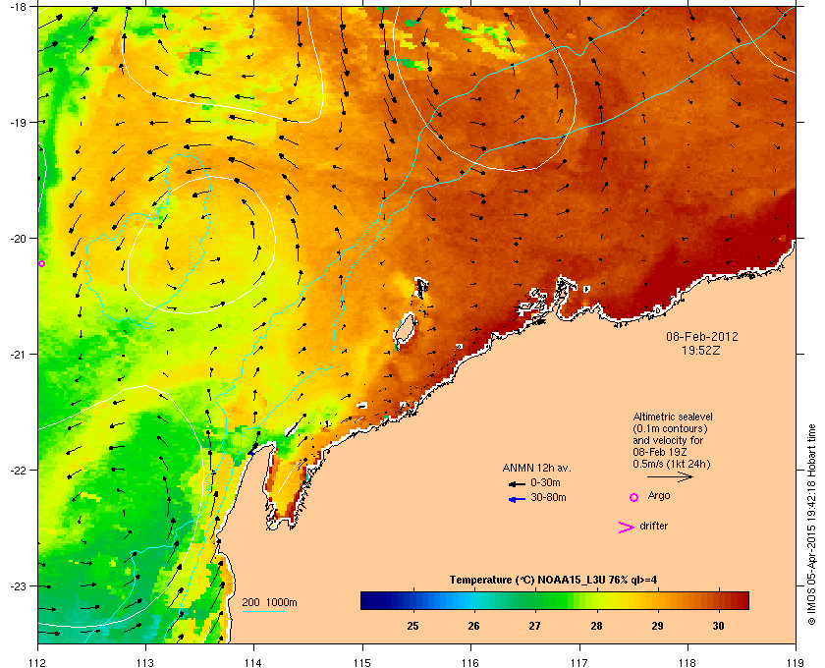The image size is (825, 668).
Task: Click the '(0.1m contours)' text
Action: click(670, 428)
